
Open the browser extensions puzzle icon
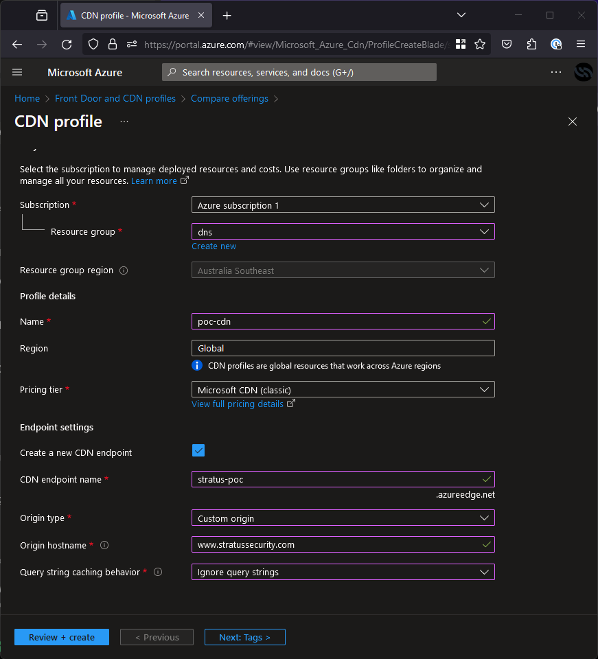pyautogui.click(x=531, y=44)
